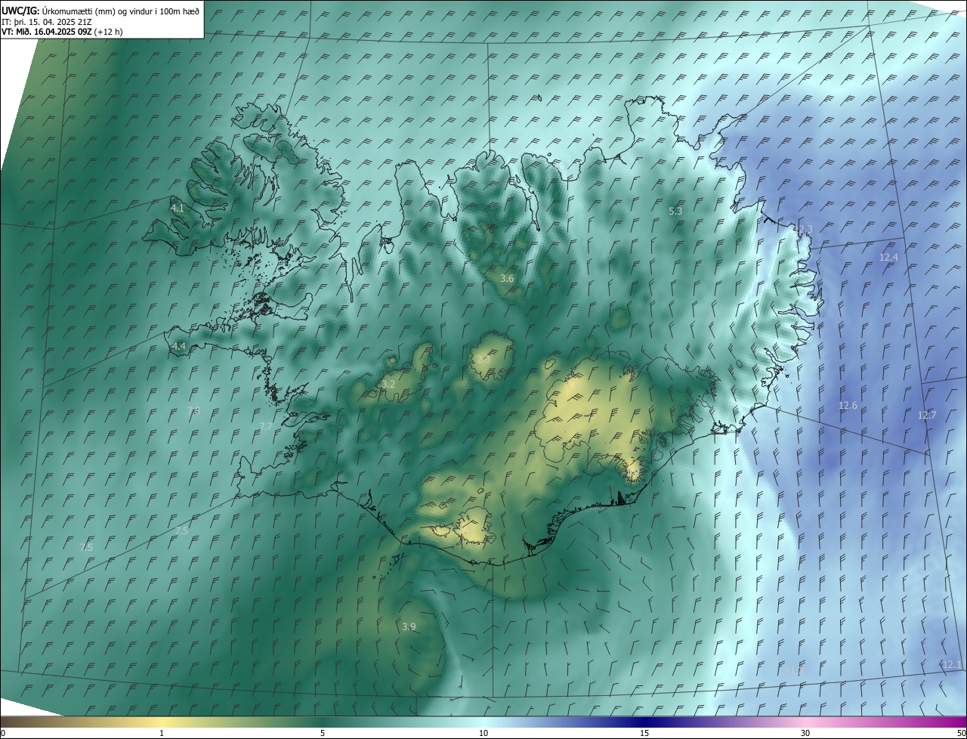Click the 12.7 value label
This screenshot has width=967, height=739.
927,416
